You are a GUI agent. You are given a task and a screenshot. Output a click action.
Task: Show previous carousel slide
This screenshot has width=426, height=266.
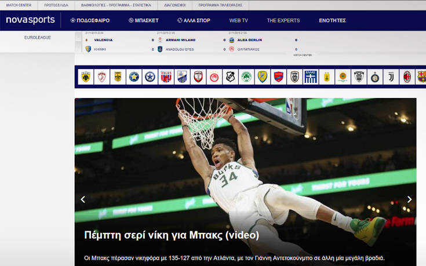83,199
